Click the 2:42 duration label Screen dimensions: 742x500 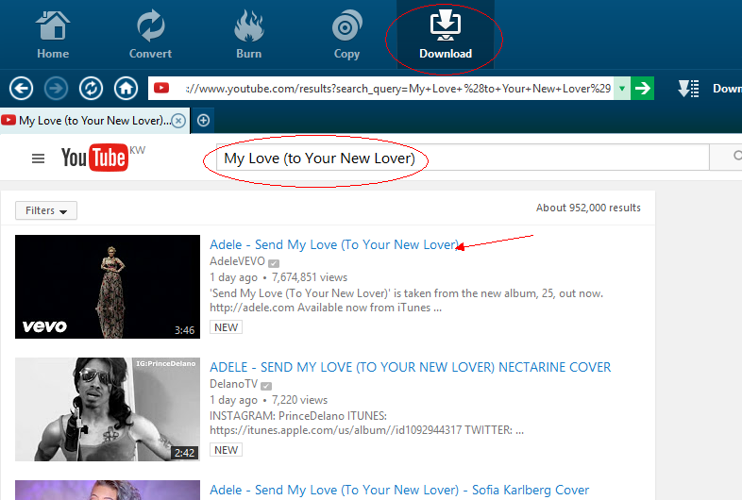click(184, 453)
